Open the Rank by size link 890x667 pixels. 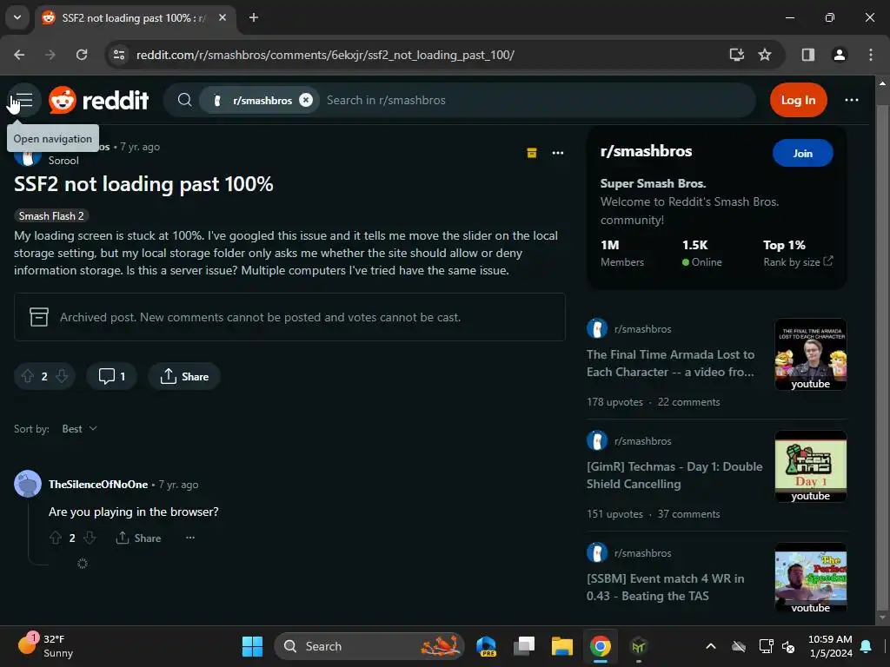798,262
